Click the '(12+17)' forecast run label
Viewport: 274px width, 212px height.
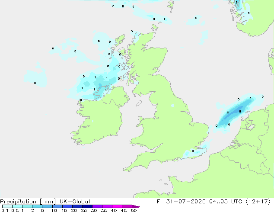tap(258, 202)
